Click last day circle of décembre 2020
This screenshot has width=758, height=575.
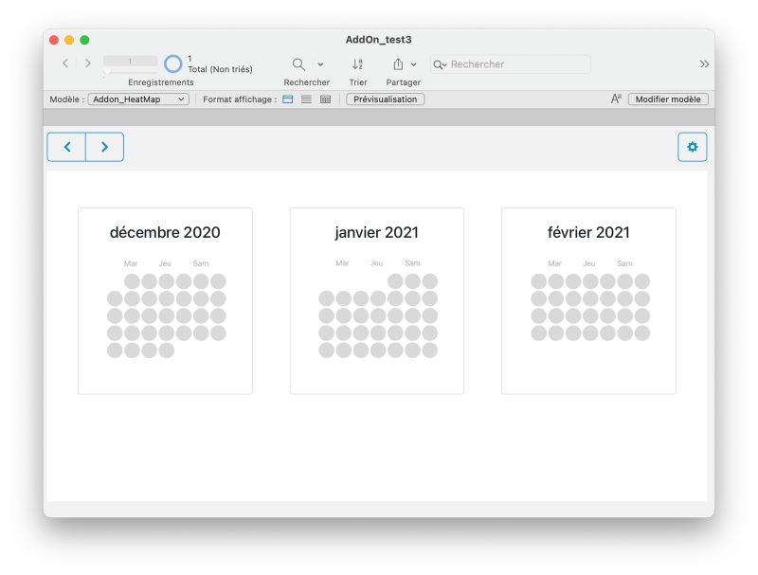(167, 350)
